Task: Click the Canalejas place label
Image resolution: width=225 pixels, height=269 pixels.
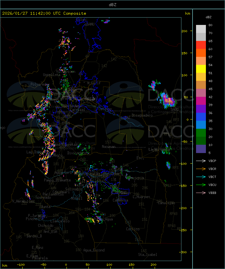Action: click(166, 203)
